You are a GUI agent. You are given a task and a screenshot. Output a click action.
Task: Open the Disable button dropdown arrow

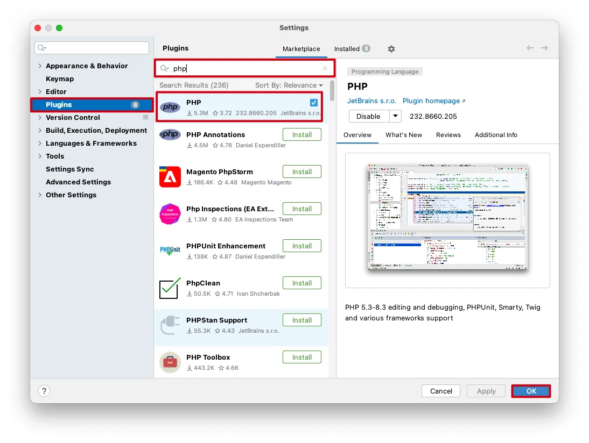[x=396, y=116]
